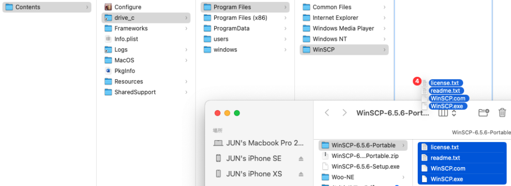Expand the Common Files chevron

pyautogui.click(x=385, y=7)
